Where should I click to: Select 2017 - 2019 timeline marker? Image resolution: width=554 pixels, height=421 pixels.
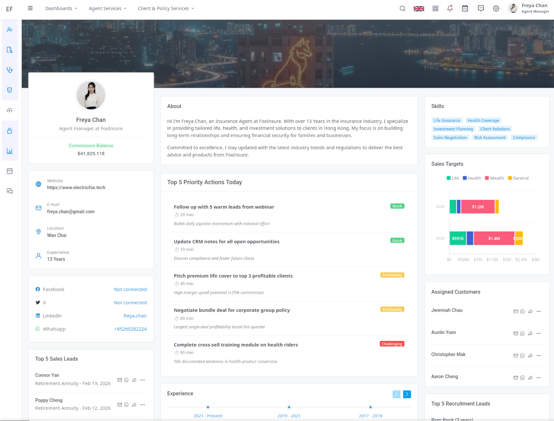tap(370, 407)
